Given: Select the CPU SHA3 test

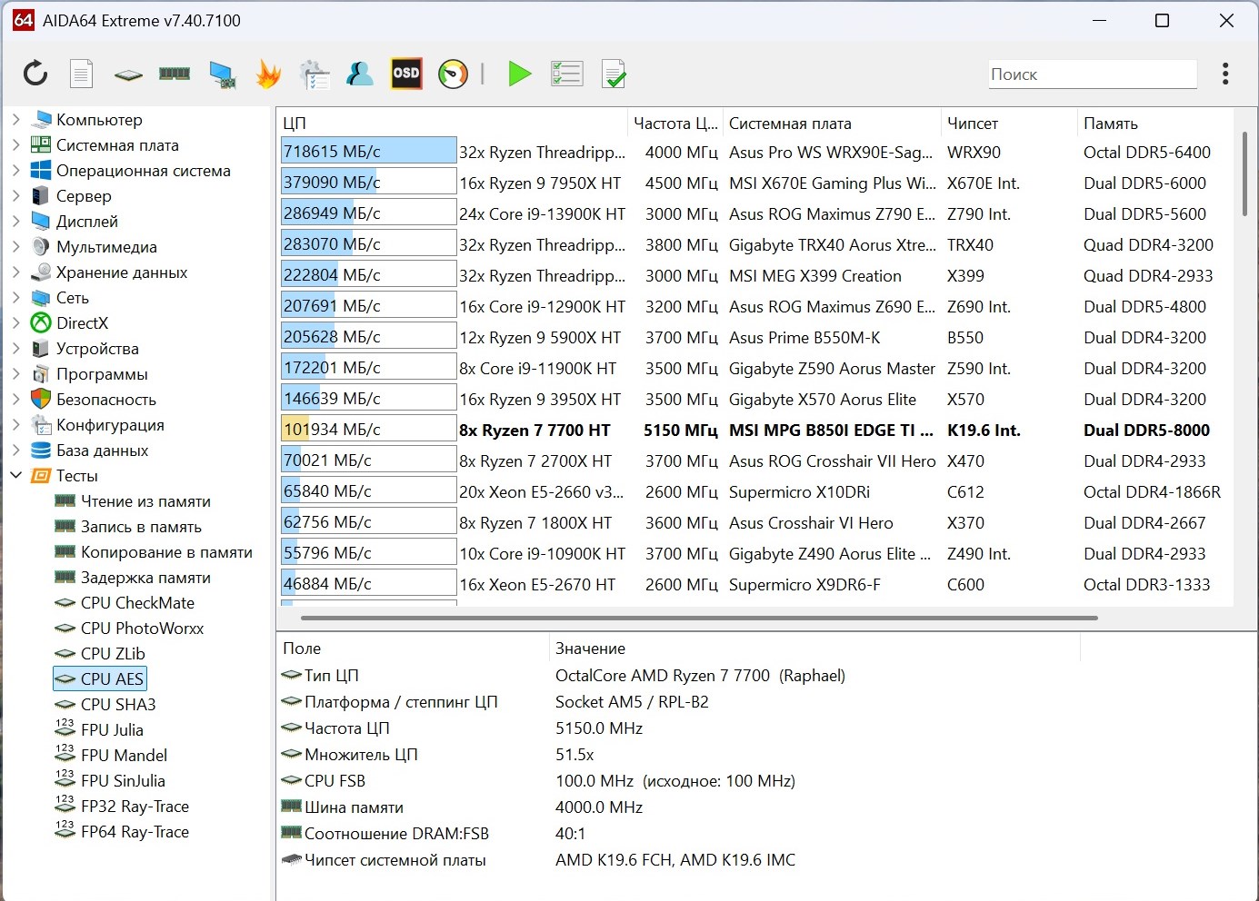Looking at the screenshot, I should [x=117, y=704].
